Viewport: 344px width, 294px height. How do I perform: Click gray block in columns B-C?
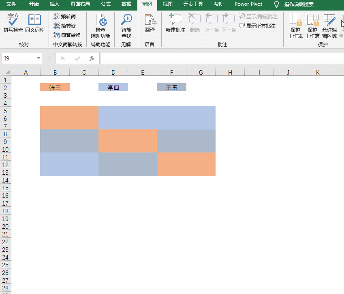coord(69,141)
